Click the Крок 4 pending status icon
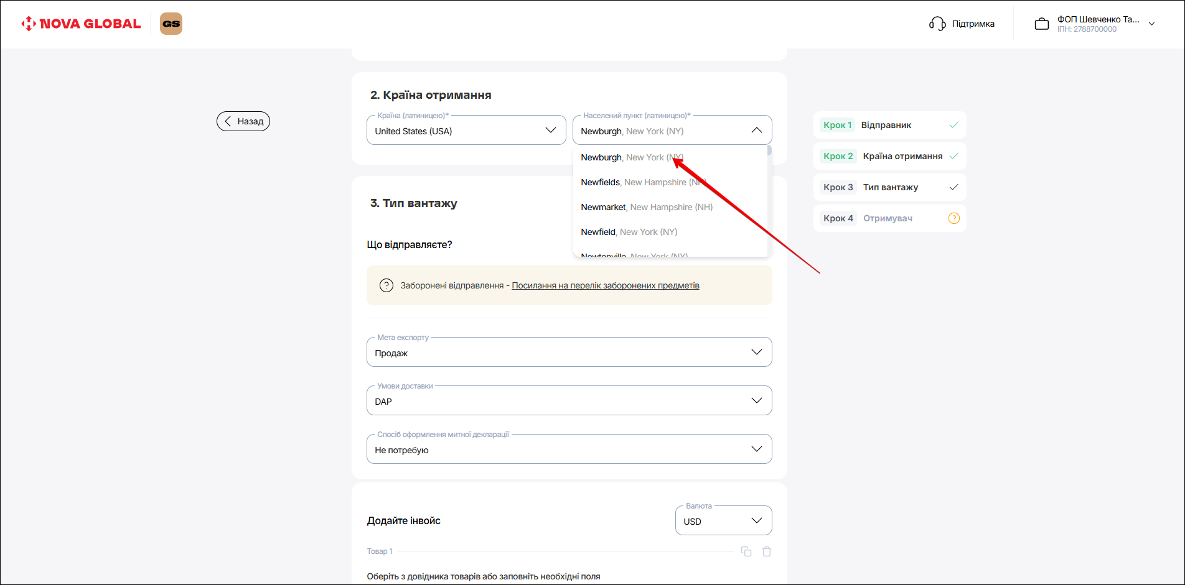This screenshot has height=585, width=1185. click(x=953, y=218)
